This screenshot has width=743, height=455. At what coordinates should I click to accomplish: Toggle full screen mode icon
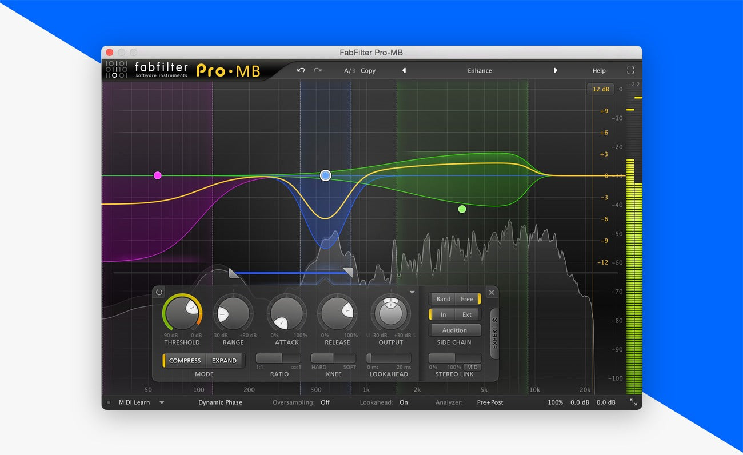(x=631, y=70)
